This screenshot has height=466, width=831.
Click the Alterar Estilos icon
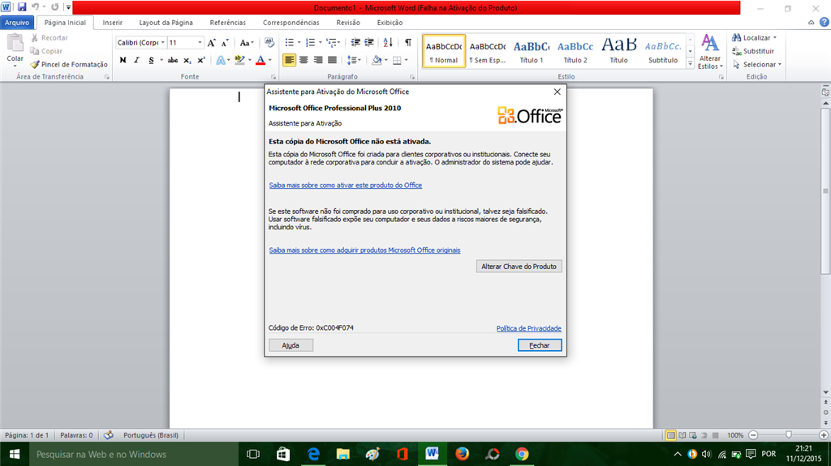(710, 51)
